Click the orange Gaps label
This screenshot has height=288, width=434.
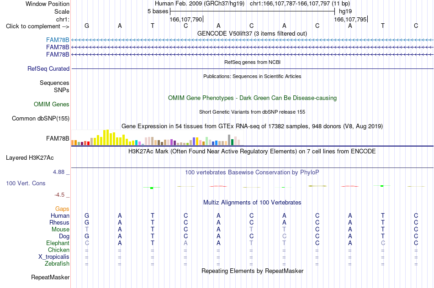pyautogui.click(x=62, y=209)
